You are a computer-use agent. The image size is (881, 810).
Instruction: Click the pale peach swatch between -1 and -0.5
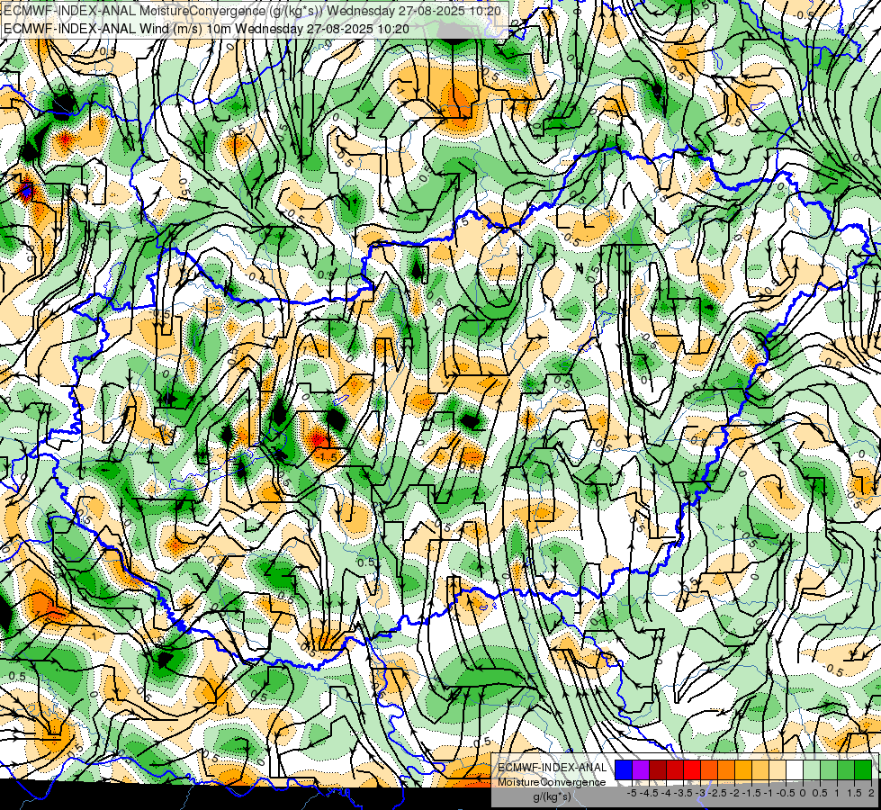coord(778,769)
